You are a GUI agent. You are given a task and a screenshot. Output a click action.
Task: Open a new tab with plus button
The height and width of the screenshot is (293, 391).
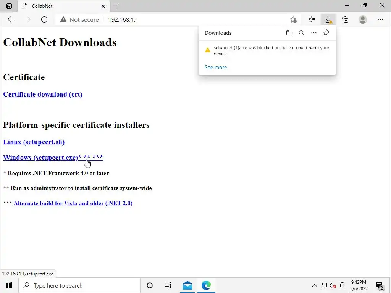click(116, 6)
